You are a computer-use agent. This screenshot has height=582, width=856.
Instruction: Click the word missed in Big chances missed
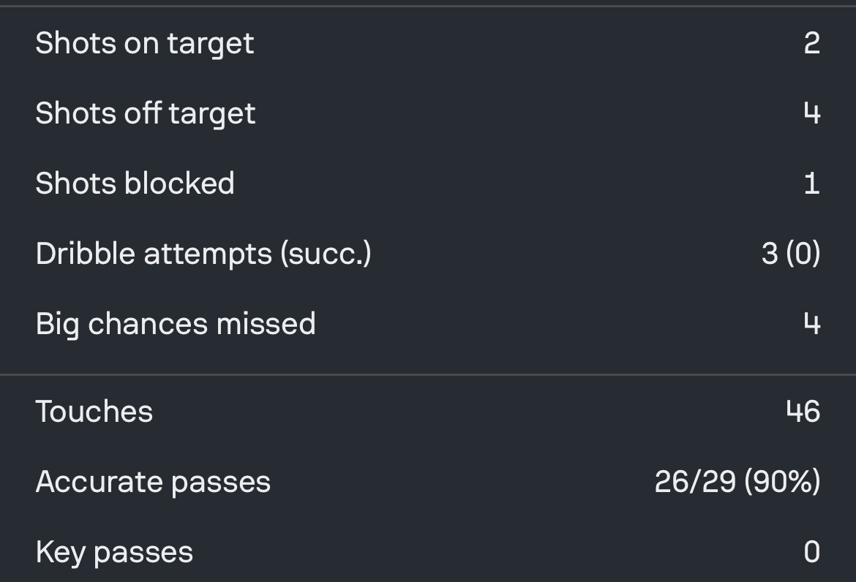click(x=266, y=323)
